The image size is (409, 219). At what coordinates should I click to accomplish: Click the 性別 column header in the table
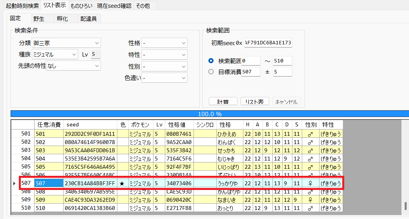coord(310,125)
